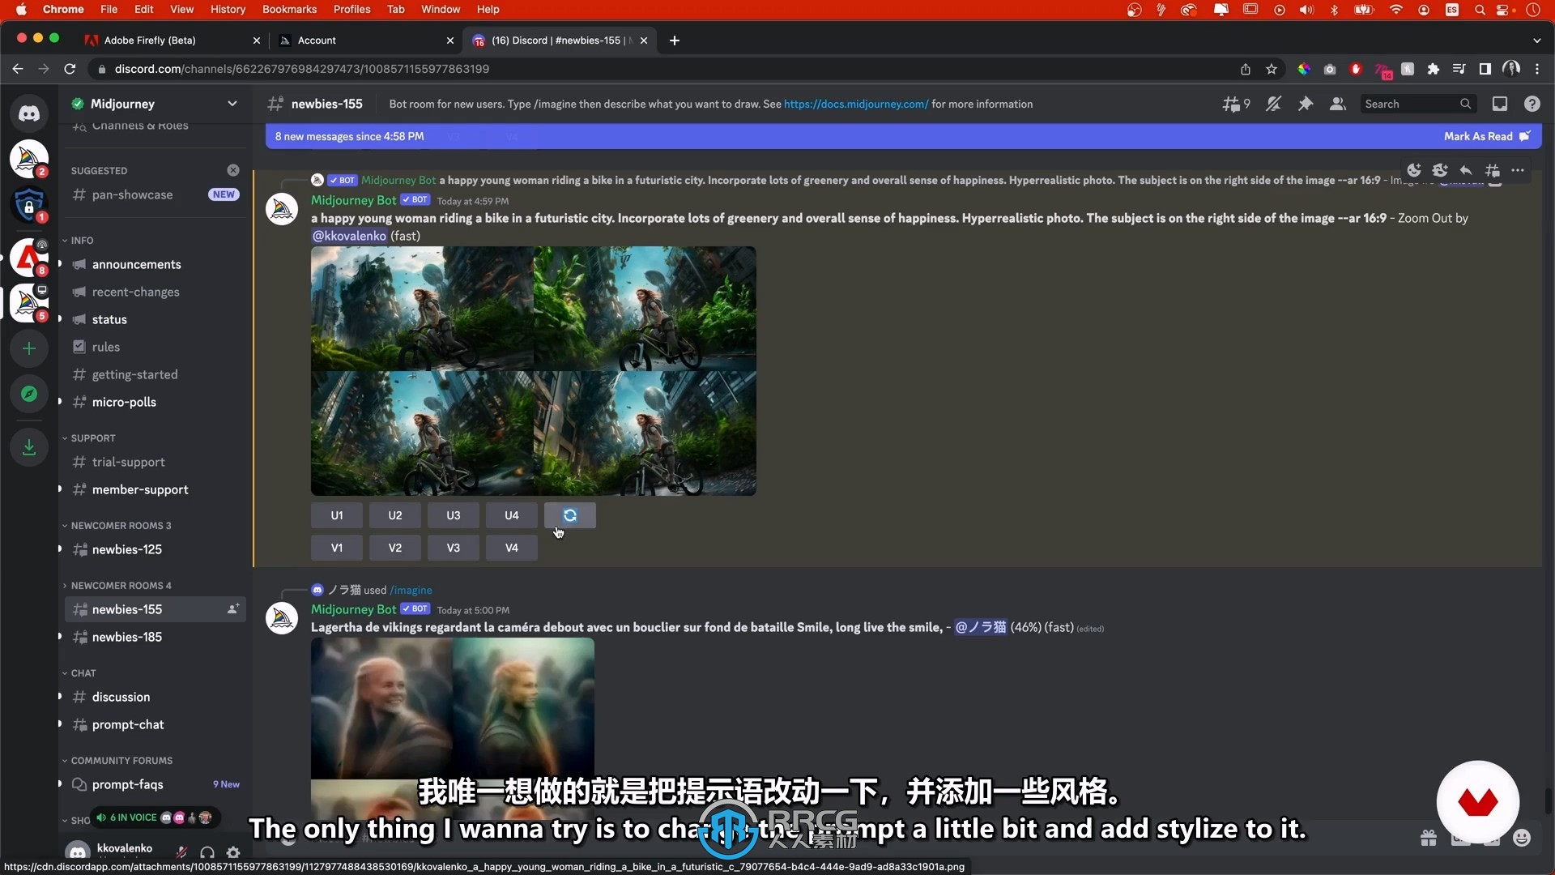
Task: Click the generated bike image thumbnail
Action: 532,371
